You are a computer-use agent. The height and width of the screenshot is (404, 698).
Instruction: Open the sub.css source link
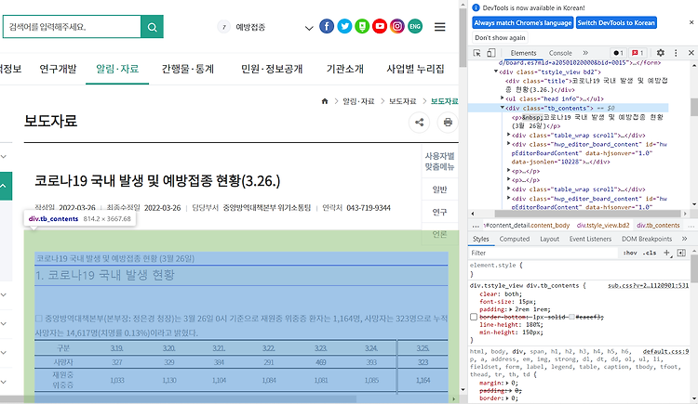(x=648, y=285)
